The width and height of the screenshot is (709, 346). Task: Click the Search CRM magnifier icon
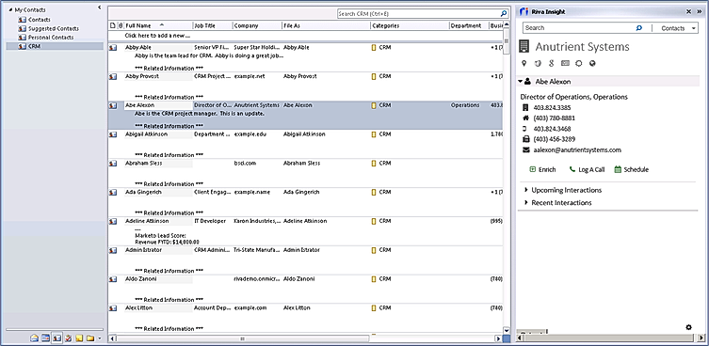pos(504,13)
